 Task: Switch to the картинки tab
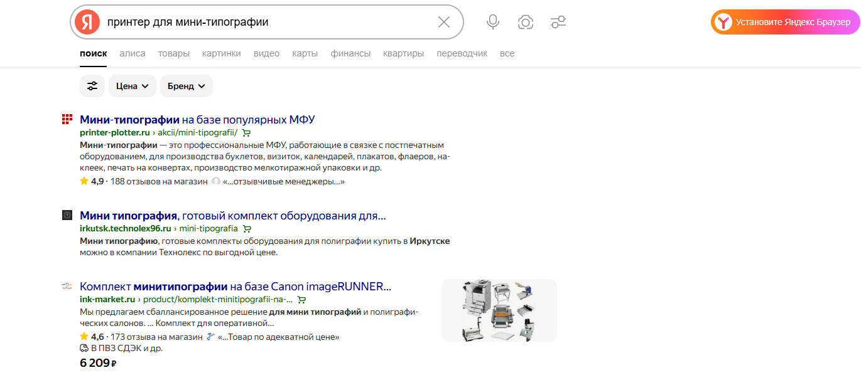(x=222, y=53)
